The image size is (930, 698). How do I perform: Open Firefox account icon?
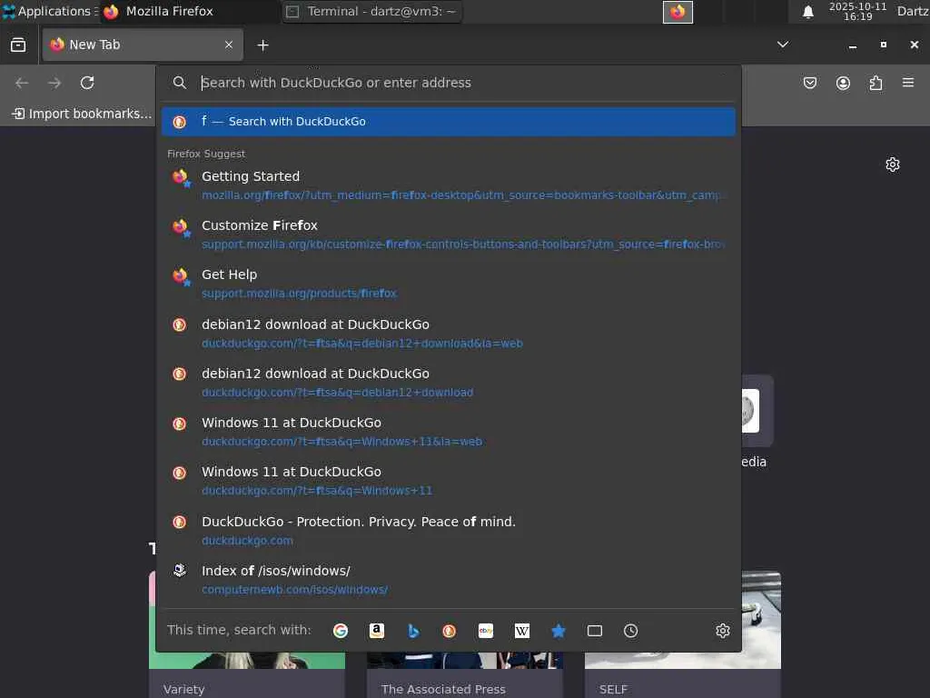[x=843, y=83]
